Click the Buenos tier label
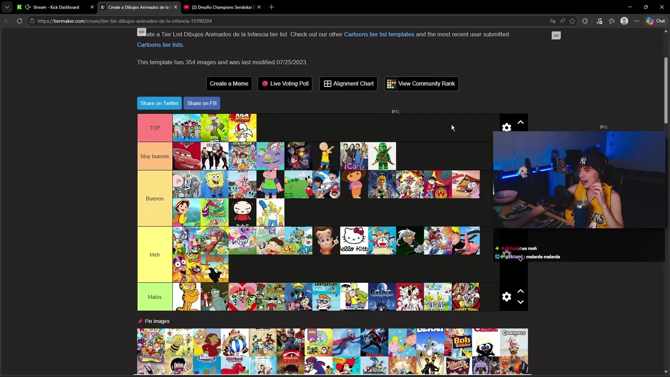This screenshot has width=670, height=377. click(154, 198)
